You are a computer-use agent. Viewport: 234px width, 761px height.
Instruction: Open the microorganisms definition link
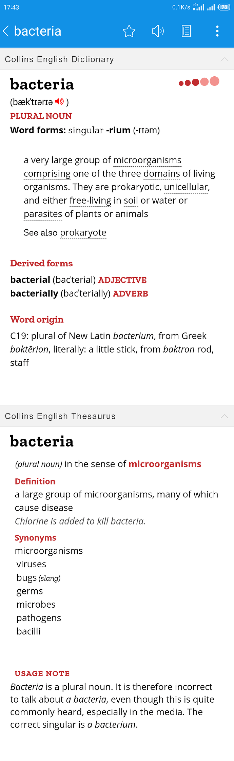tap(147, 160)
